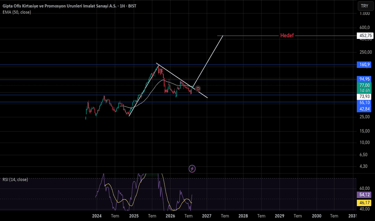
Task: Click the 250,00 price scale value
Action: point(366,52)
